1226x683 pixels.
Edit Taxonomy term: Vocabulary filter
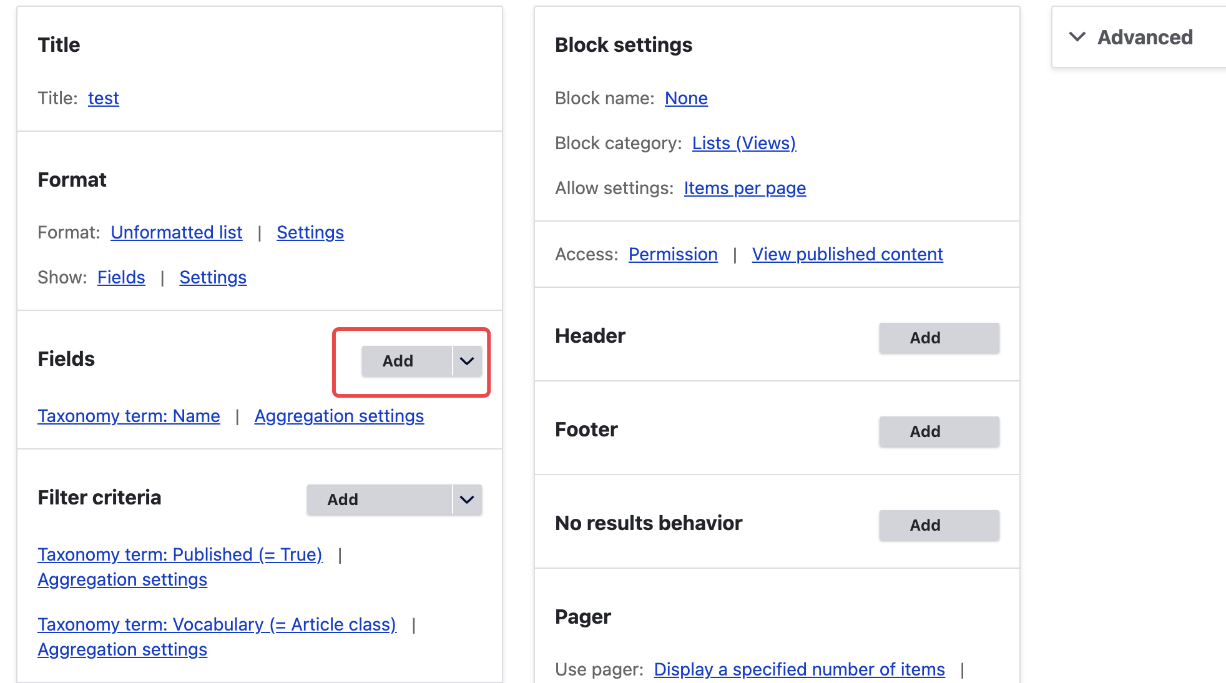tap(217, 624)
